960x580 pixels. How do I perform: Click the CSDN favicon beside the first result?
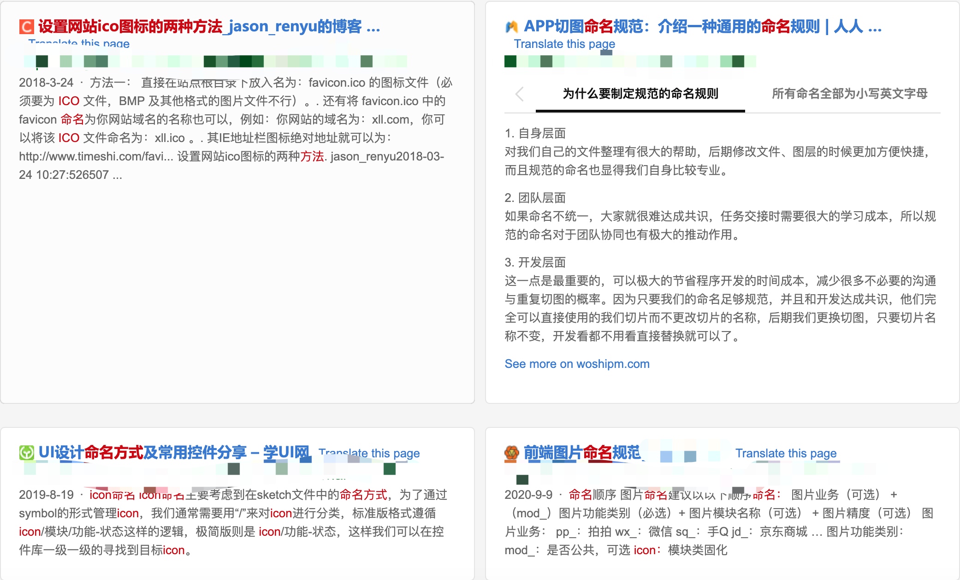coord(26,27)
